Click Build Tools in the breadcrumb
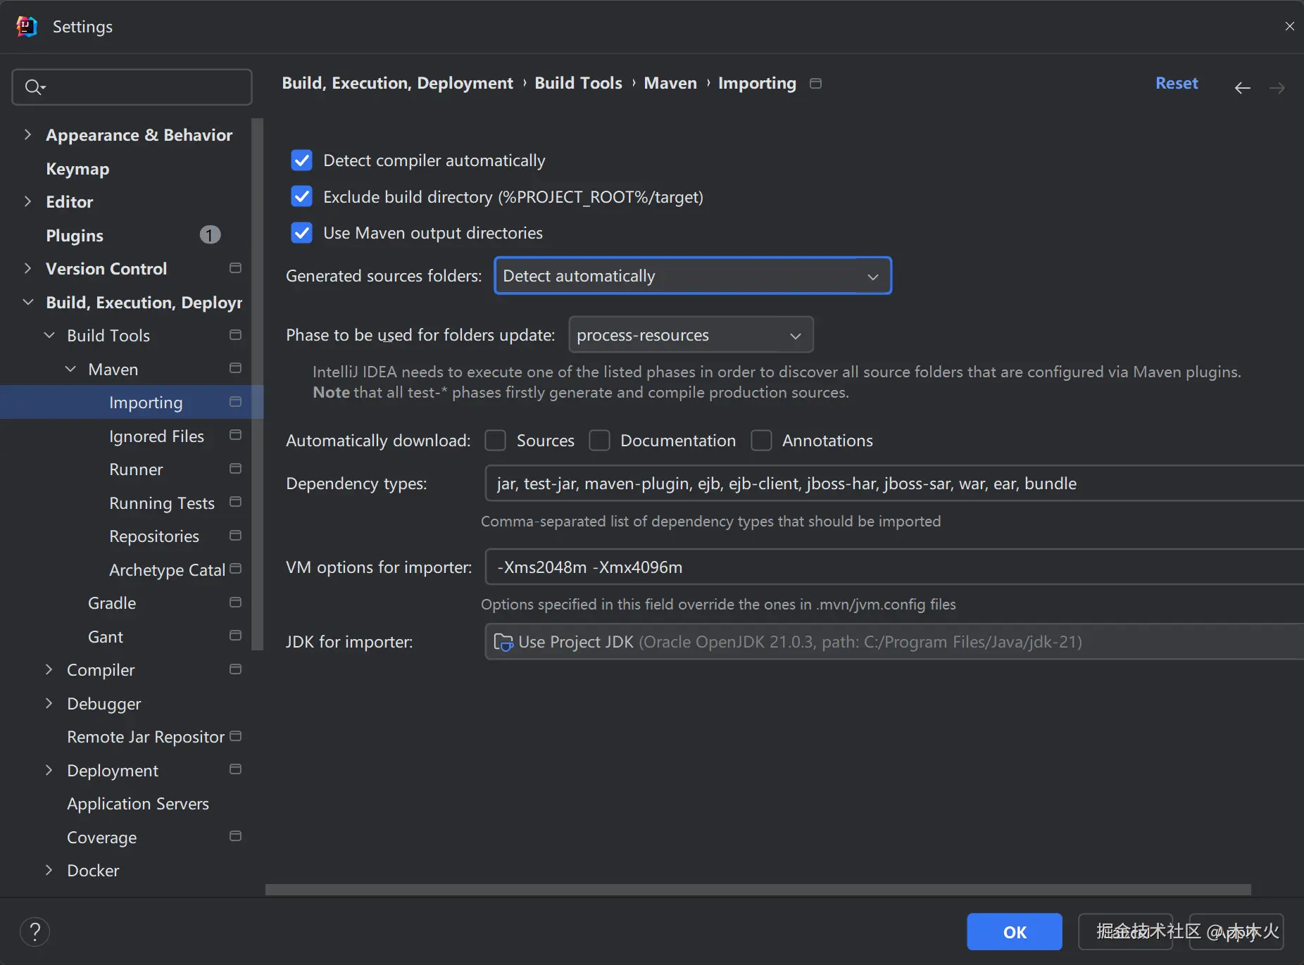Screen dimensions: 1304x965 579,83
